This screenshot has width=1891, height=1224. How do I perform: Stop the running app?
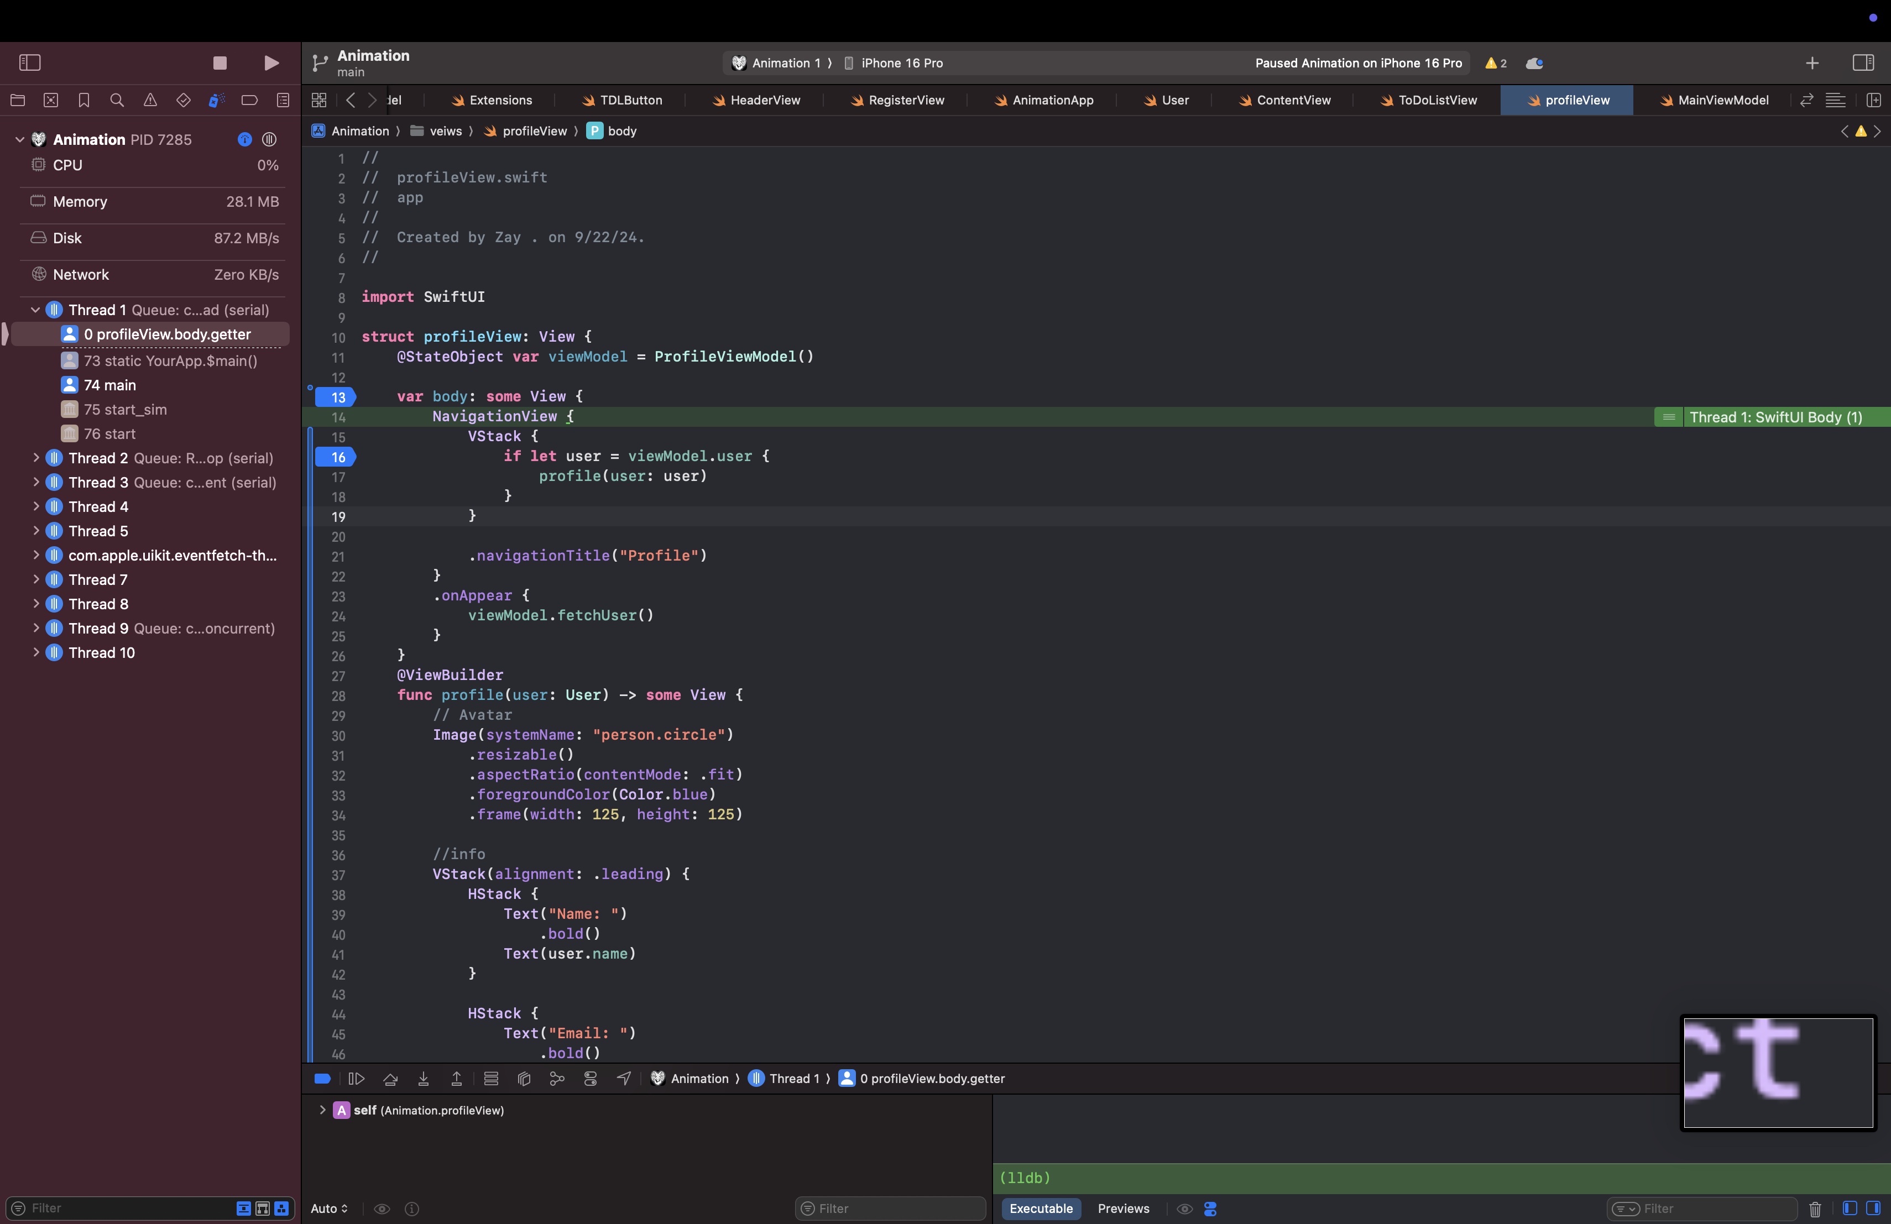point(220,63)
